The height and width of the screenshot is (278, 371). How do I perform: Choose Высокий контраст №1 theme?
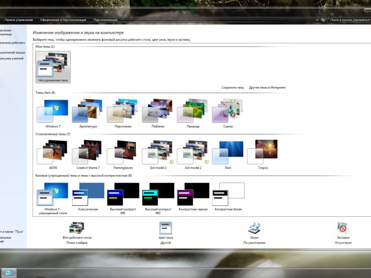123,199
